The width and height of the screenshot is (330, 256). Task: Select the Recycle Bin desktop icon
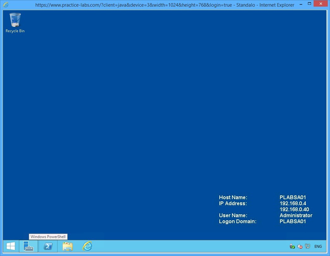pyautogui.click(x=15, y=23)
